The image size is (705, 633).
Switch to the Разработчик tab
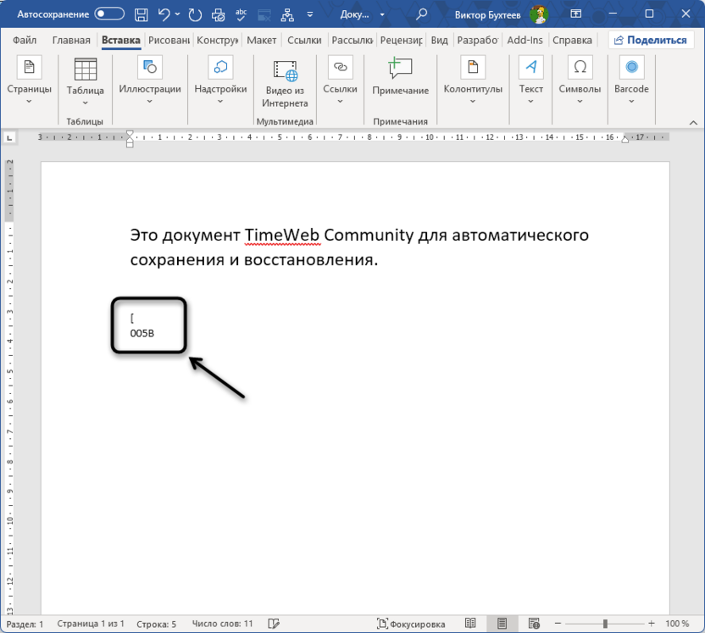tap(478, 40)
